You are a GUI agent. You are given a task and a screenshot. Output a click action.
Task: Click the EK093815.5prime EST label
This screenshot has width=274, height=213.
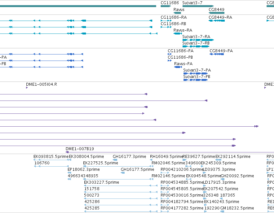51,157
